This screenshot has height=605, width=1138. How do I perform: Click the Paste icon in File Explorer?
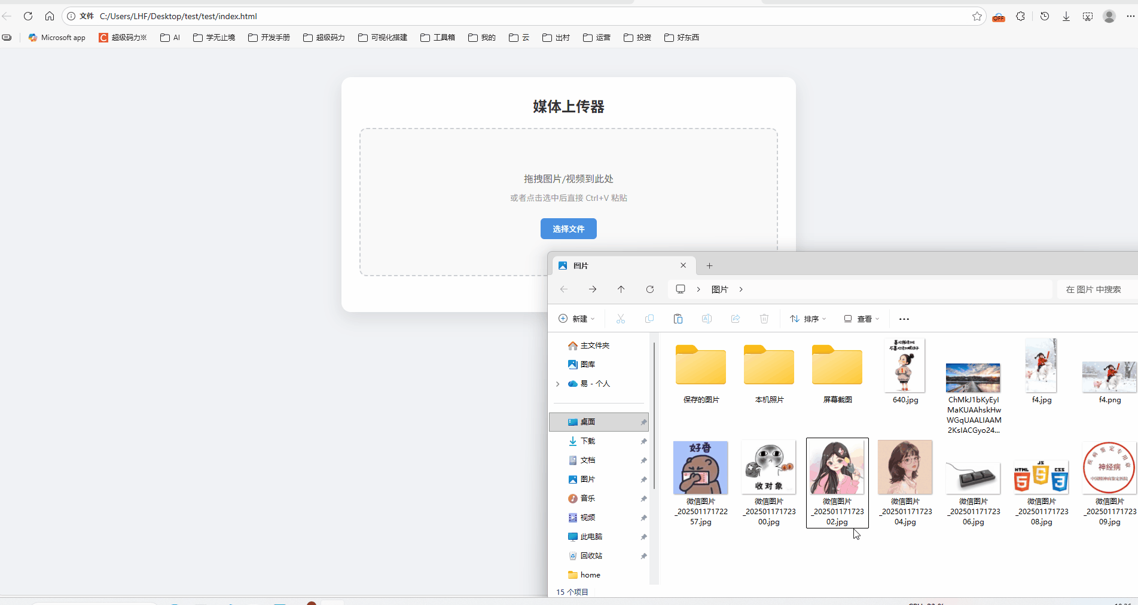coord(678,319)
